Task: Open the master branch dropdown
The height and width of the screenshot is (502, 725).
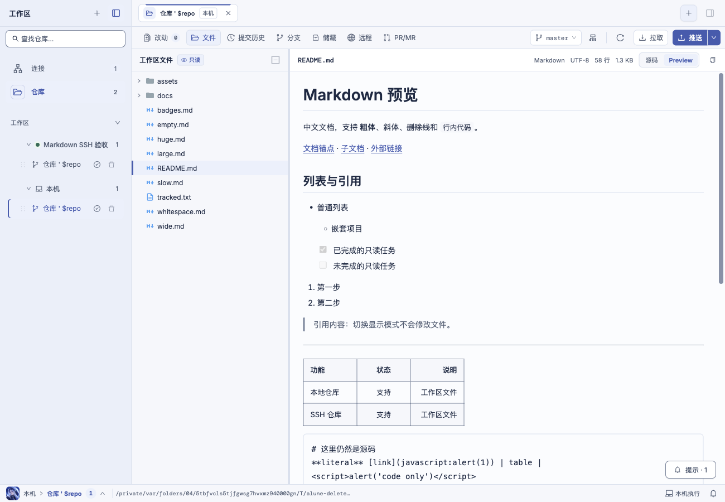Action: [556, 38]
